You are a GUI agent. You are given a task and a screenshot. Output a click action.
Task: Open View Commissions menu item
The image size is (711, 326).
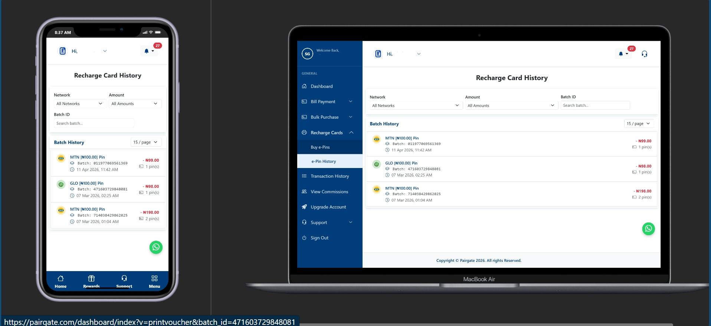pos(330,192)
